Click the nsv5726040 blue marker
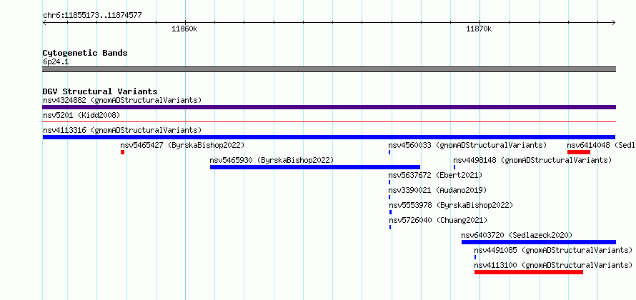Screen dimensions: 636x300 (390, 227)
